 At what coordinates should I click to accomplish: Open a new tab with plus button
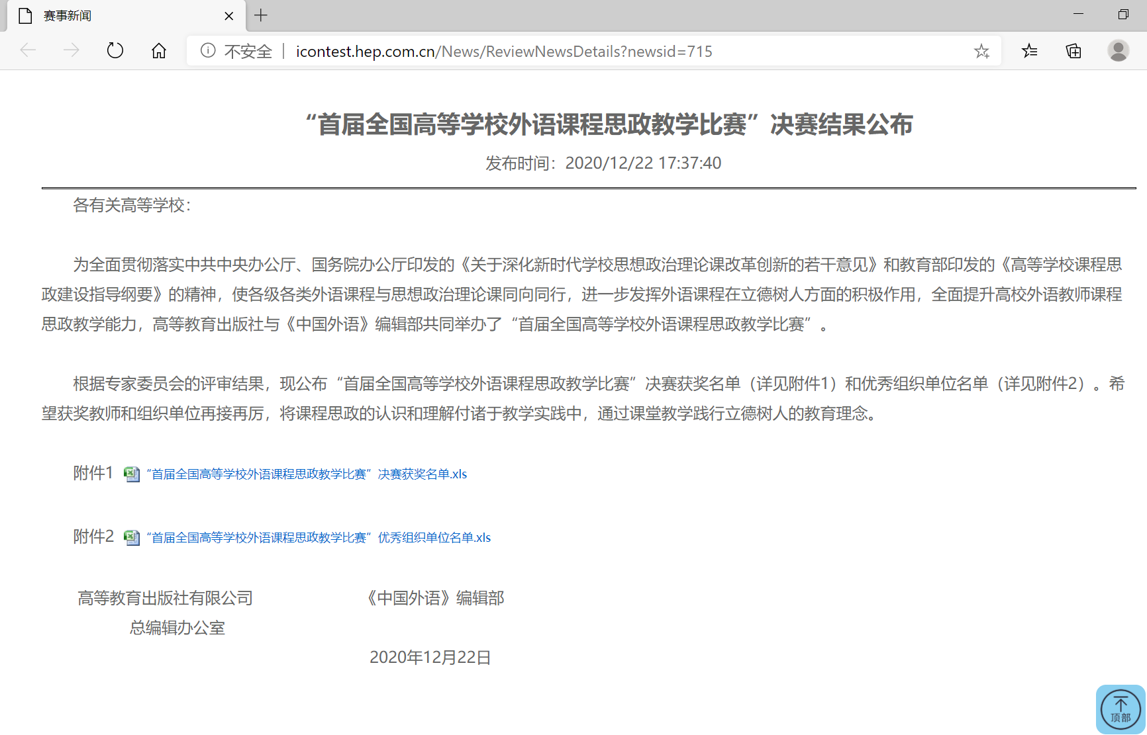pyautogui.click(x=261, y=15)
